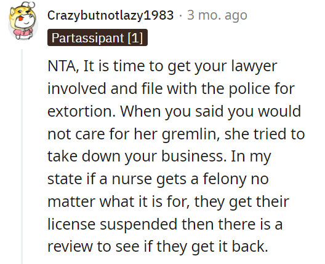This screenshot has width=325, height=264.
Task: Click the word "felony" in the comment
Action: 224,179
